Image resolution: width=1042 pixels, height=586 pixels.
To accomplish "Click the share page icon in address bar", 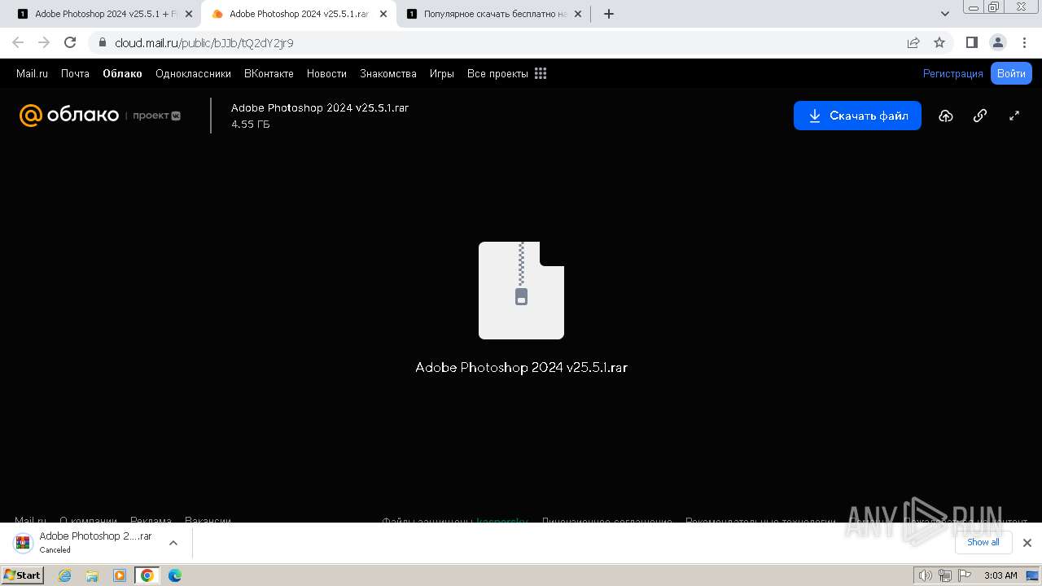I will click(x=913, y=42).
